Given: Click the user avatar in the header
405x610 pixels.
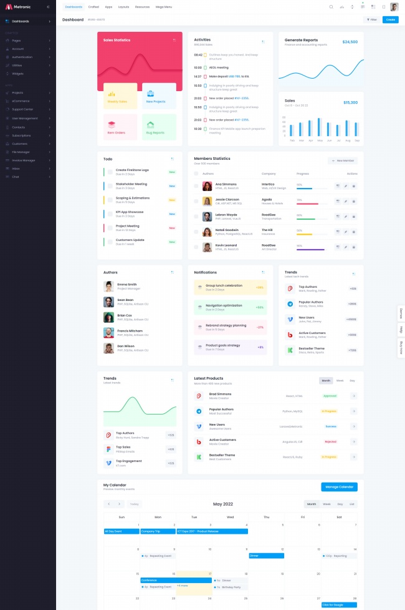Looking at the screenshot, I should 394,7.
